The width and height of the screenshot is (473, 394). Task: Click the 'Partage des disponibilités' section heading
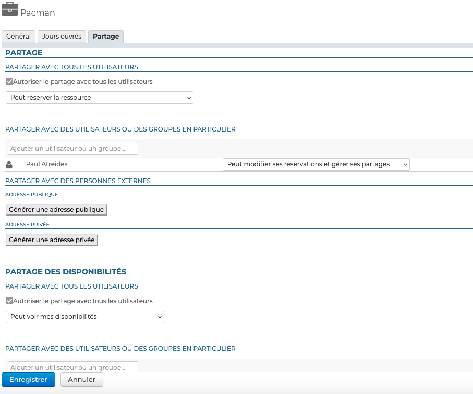tap(66, 272)
